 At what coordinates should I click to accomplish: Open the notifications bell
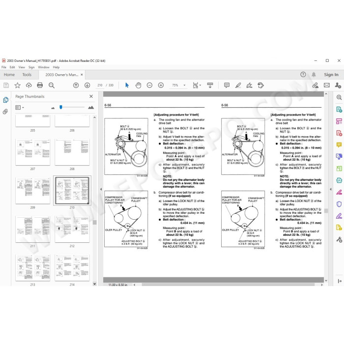point(314,75)
